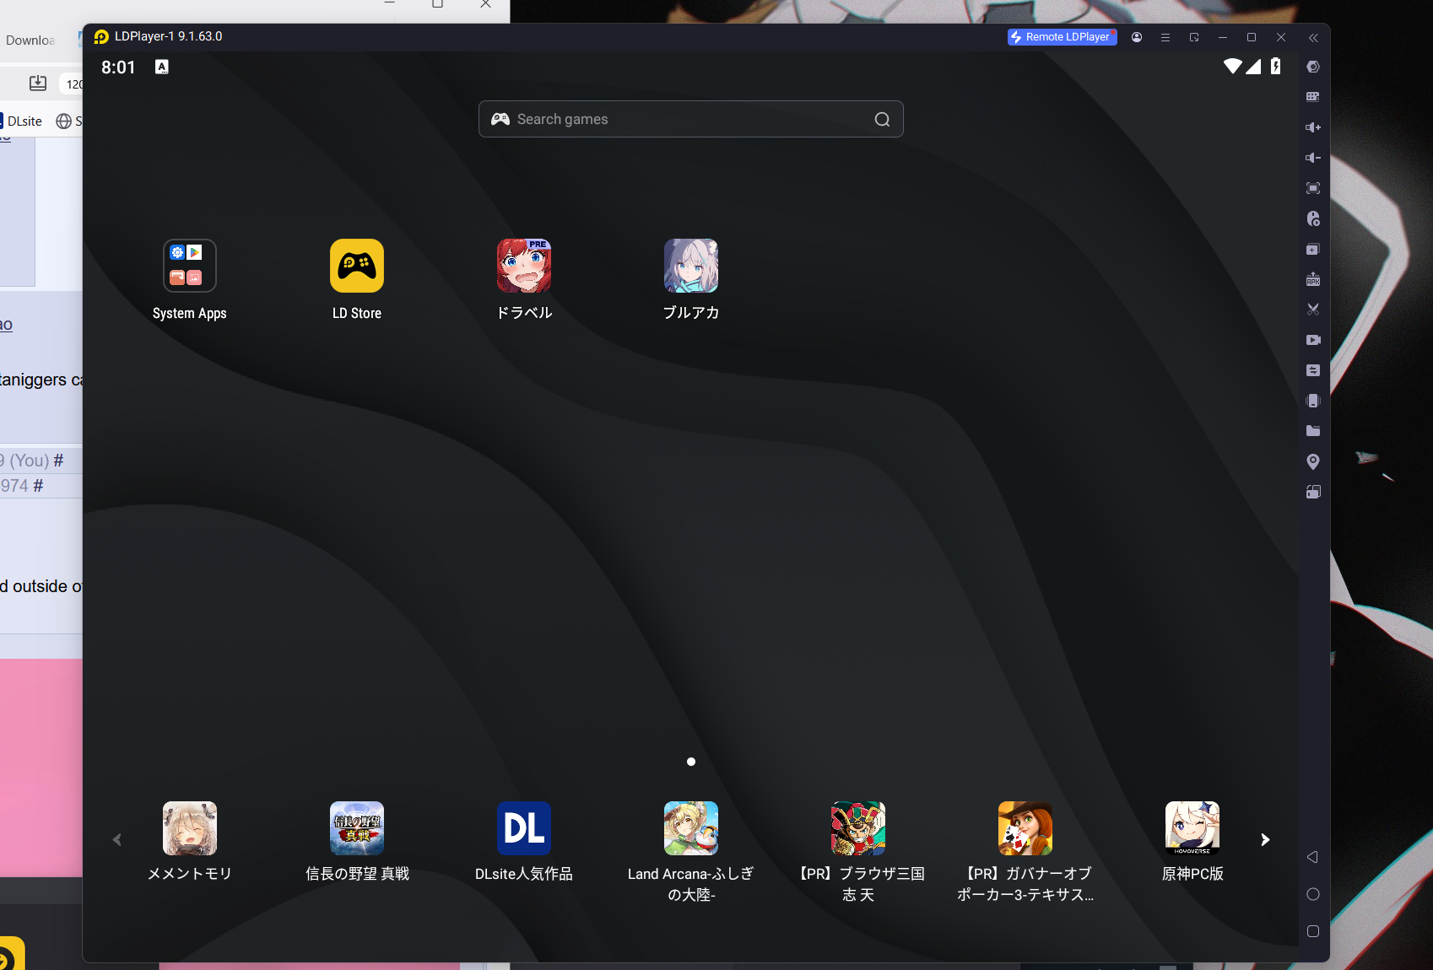Take a screenshot with the scissors icon
Screen dimensions: 1433x970
pos(1313,310)
